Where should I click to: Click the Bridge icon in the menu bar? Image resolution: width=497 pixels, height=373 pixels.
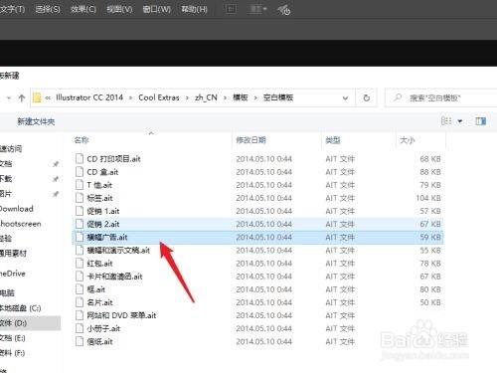[x=231, y=9]
